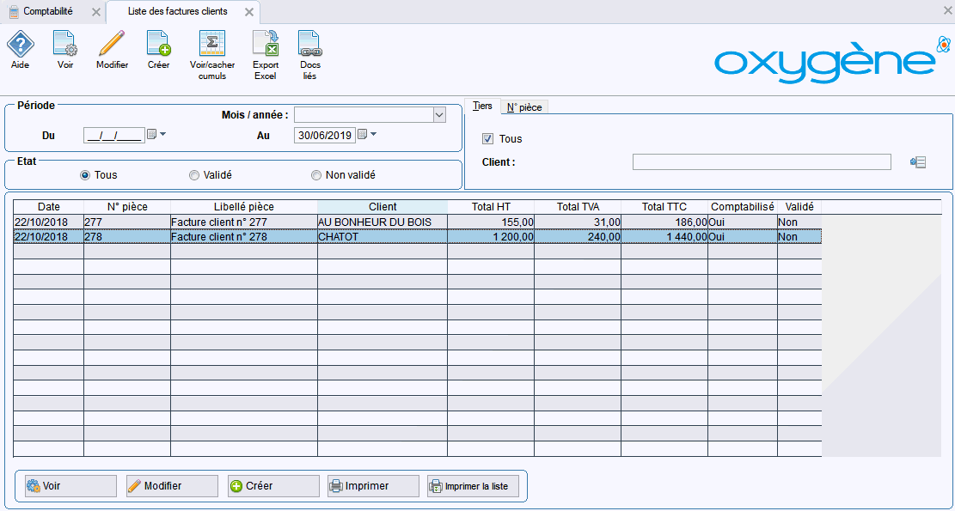Open the Aide help icon
Screen dimensions: 955x511
20,44
